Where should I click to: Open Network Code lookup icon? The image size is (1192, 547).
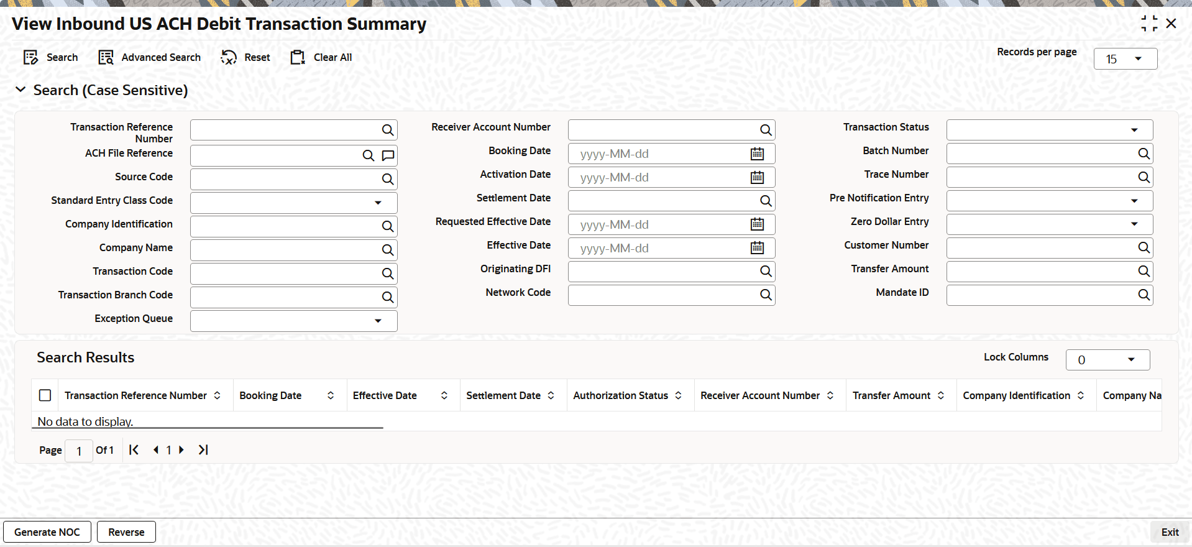coord(766,295)
